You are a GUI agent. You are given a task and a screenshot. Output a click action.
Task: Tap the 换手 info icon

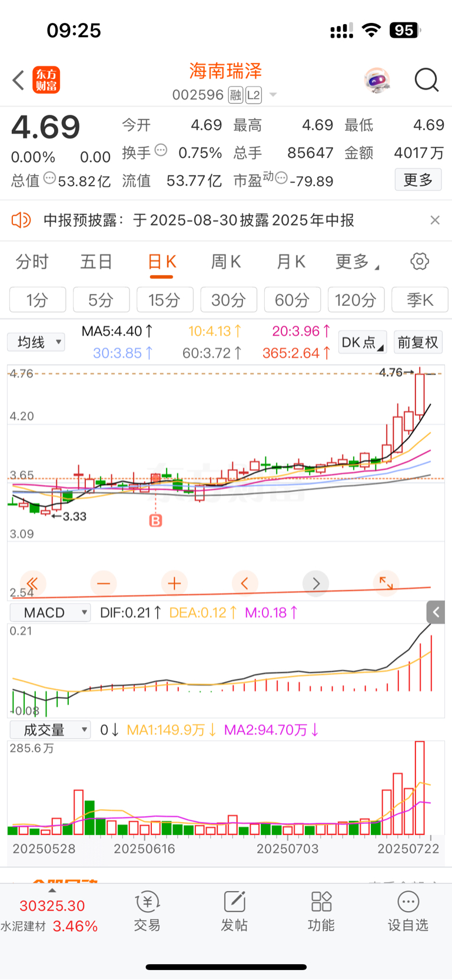point(161,150)
